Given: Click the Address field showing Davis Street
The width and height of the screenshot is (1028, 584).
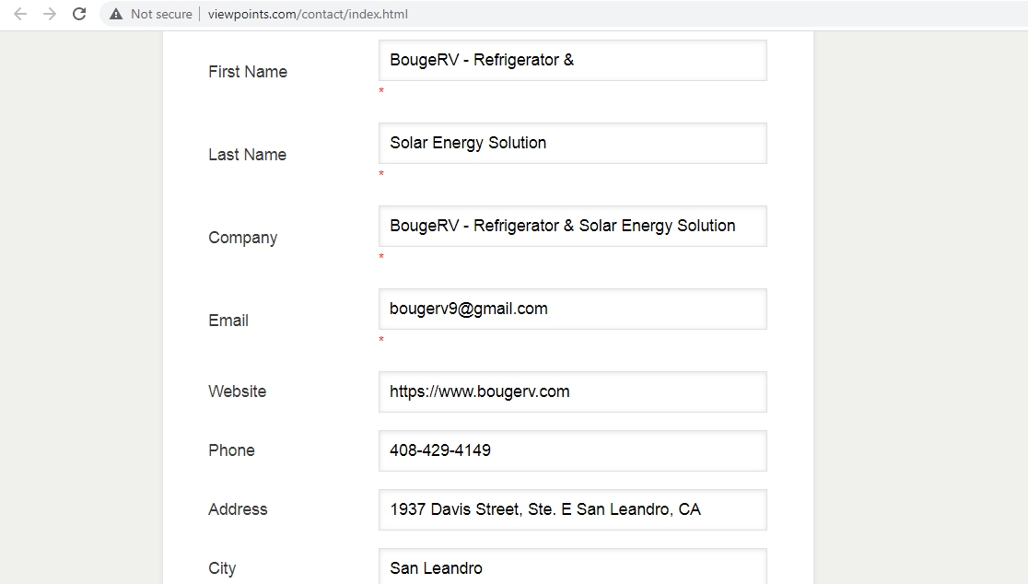Looking at the screenshot, I should point(572,509).
